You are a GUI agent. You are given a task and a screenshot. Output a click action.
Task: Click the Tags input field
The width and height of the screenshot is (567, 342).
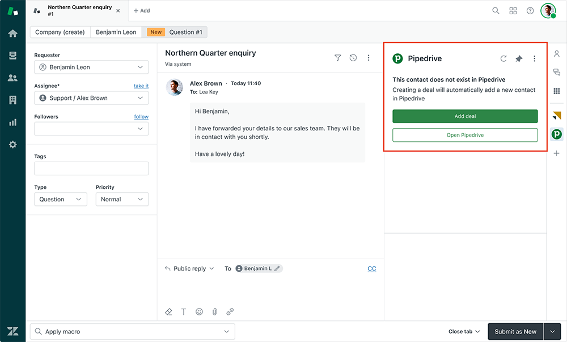[x=91, y=168]
